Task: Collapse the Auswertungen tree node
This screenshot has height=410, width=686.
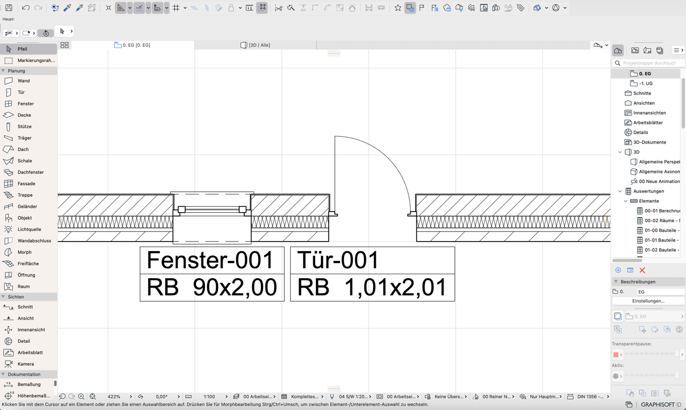Action: tap(621, 191)
